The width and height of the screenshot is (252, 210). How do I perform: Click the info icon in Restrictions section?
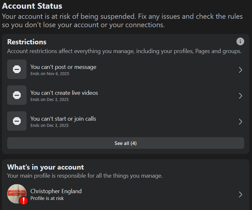click(x=240, y=41)
